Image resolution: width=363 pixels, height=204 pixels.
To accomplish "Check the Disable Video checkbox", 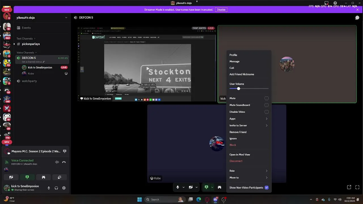I will (x=267, y=112).
